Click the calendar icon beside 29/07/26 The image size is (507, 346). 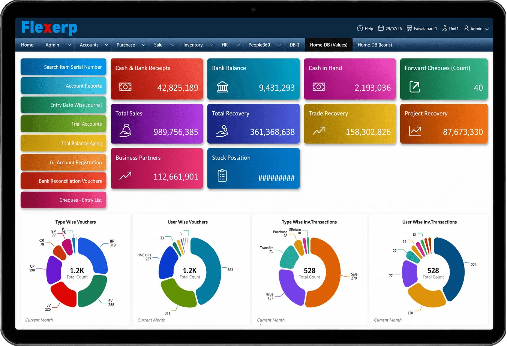click(x=381, y=28)
